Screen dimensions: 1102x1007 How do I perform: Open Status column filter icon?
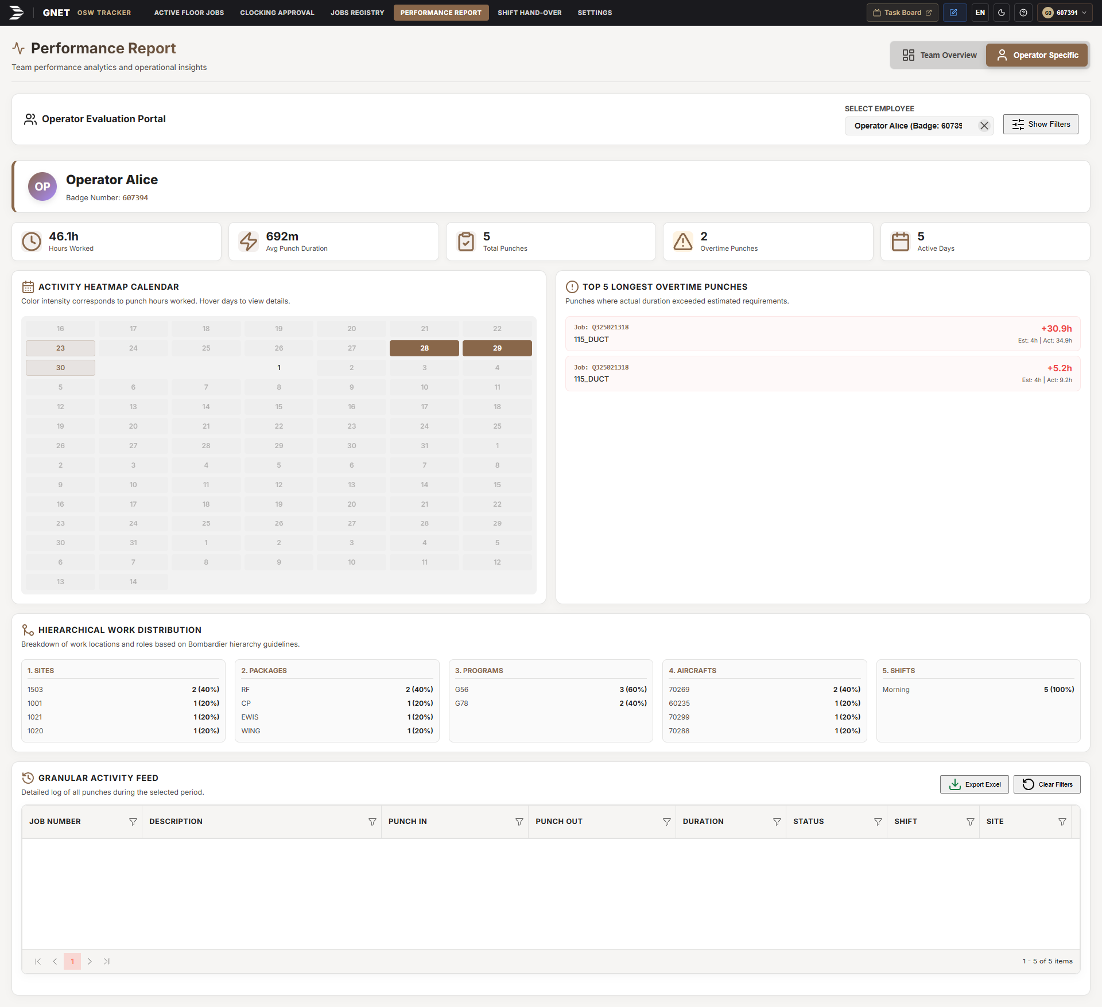point(878,822)
